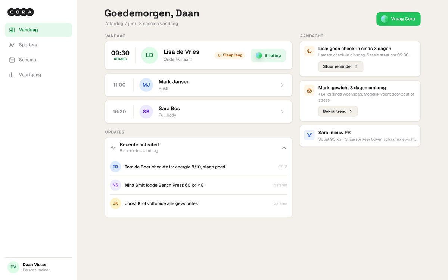
Task: Click the Vraag Cora button
Action: pos(398,19)
